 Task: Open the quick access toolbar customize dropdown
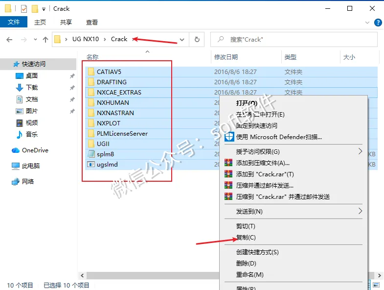point(44,9)
